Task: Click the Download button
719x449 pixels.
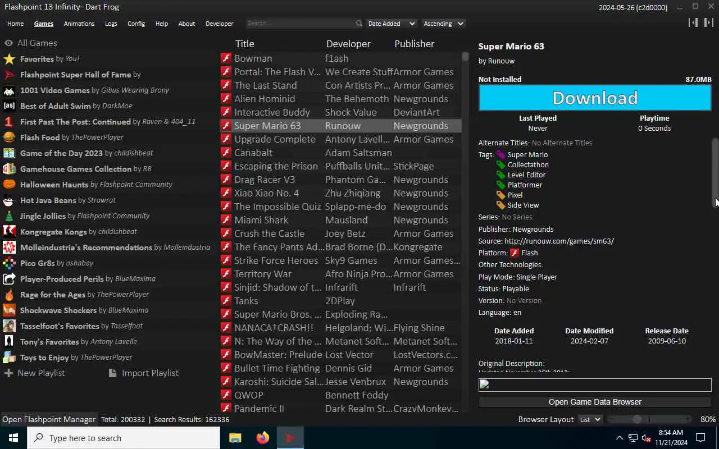Action: click(595, 98)
